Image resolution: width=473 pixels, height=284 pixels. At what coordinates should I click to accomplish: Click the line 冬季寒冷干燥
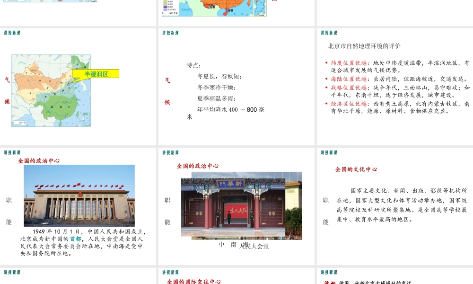216,88
